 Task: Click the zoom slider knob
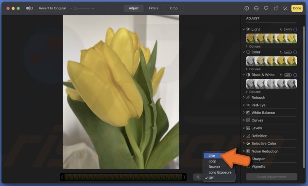click(x=75, y=9)
